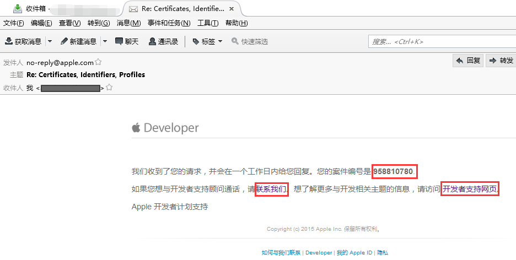Open the Developer Support page (开发者支持网页) link
This screenshot has width=516, height=260.
(470, 189)
